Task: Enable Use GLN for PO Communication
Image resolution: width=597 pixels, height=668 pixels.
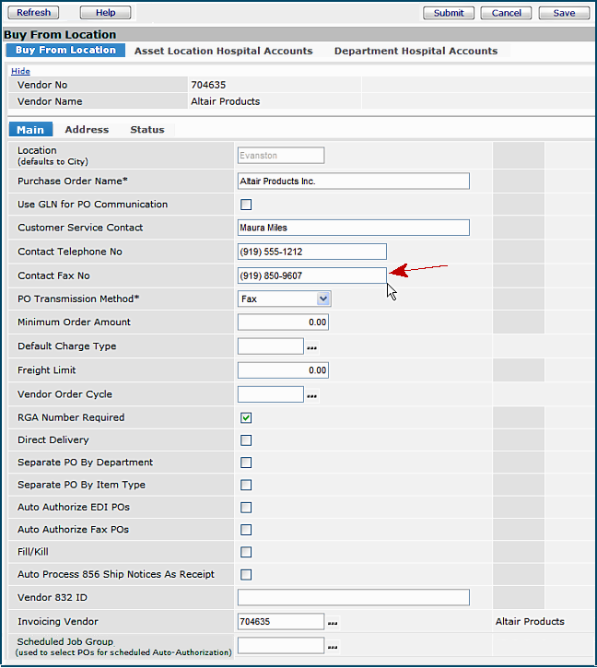Action: click(x=246, y=205)
